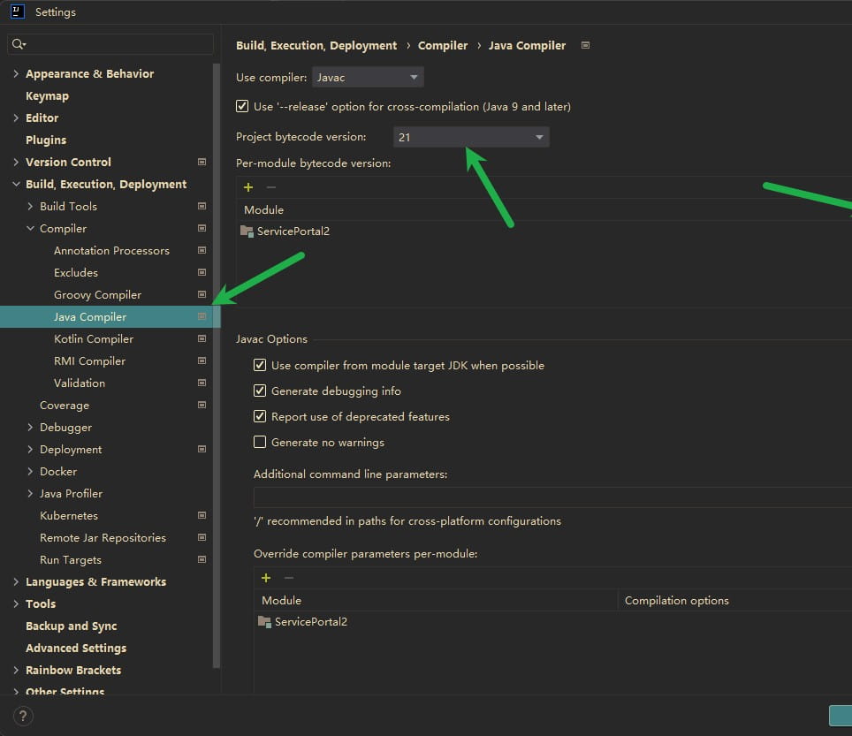
Task: Click the Build, Execution, Deployment breadcrumb
Action: pyautogui.click(x=316, y=46)
